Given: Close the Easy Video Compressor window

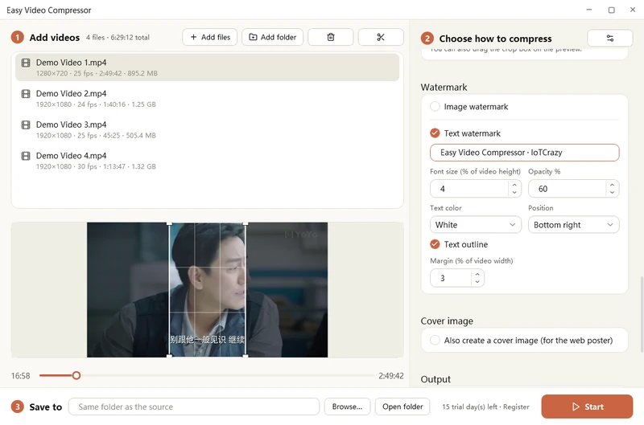Looking at the screenshot, I should click(633, 10).
